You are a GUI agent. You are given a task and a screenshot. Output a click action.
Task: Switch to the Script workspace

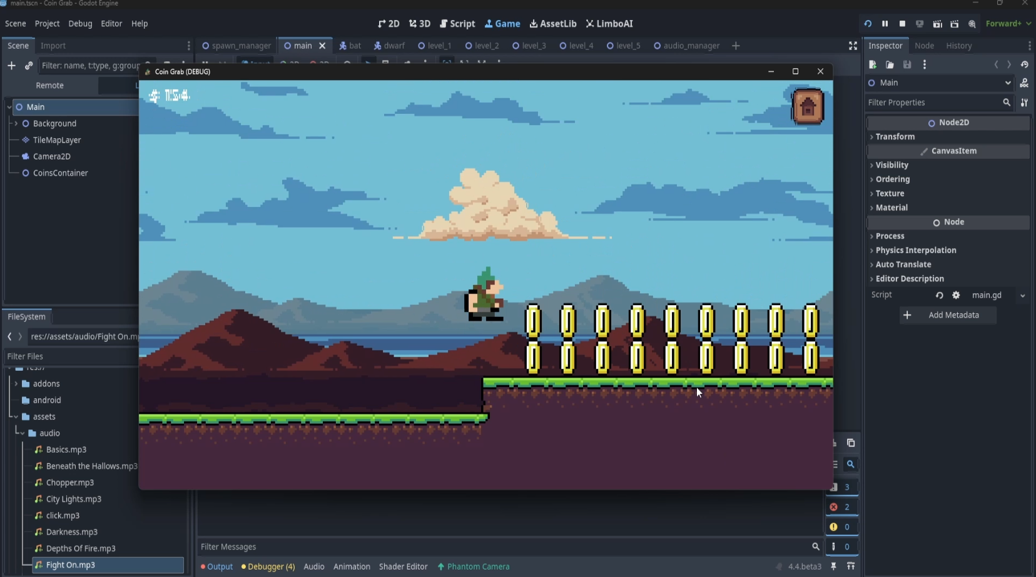click(457, 24)
